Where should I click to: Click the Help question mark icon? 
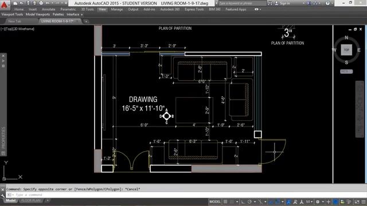[x=327, y=3]
